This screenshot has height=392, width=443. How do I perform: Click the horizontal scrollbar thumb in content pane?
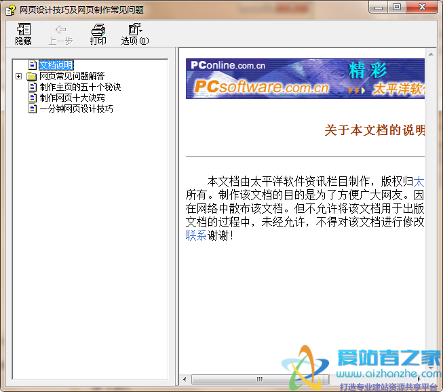[x=260, y=379]
